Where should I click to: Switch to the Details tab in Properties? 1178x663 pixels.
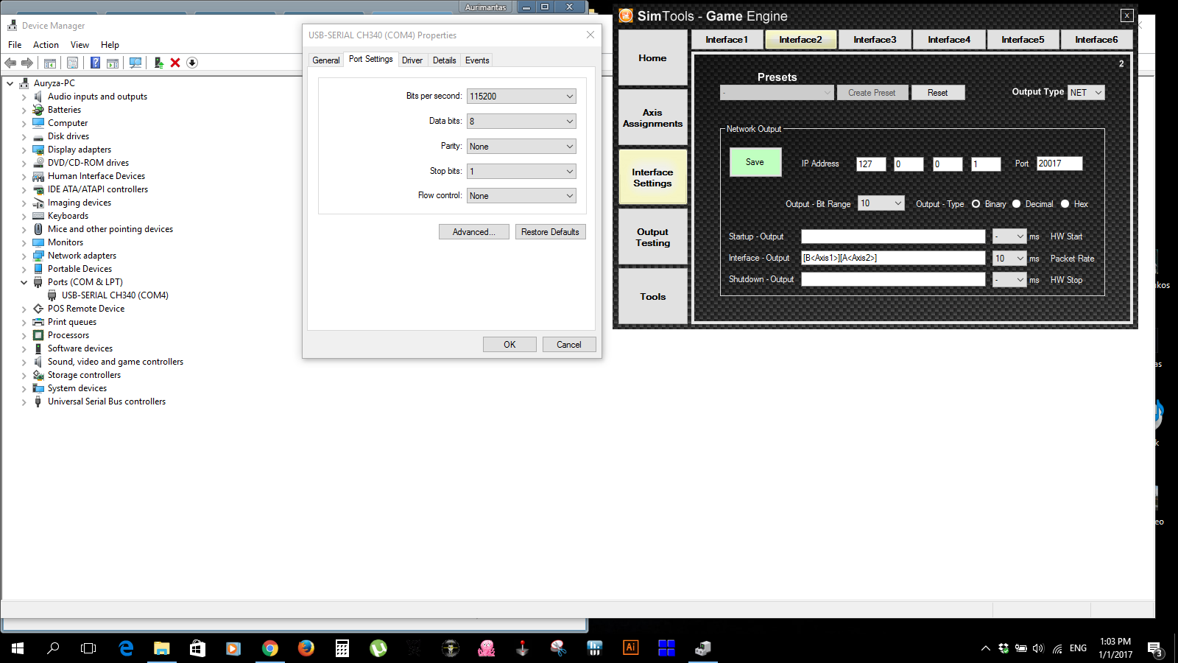click(445, 60)
